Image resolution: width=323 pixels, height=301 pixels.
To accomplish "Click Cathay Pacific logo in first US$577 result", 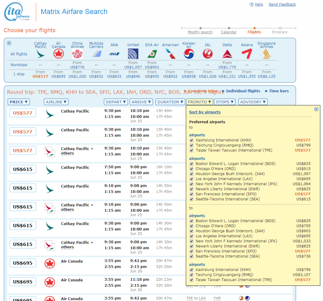I will tap(50, 114).
